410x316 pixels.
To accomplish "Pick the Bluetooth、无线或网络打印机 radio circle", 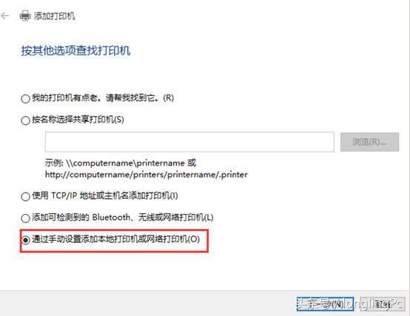I will click(25, 218).
